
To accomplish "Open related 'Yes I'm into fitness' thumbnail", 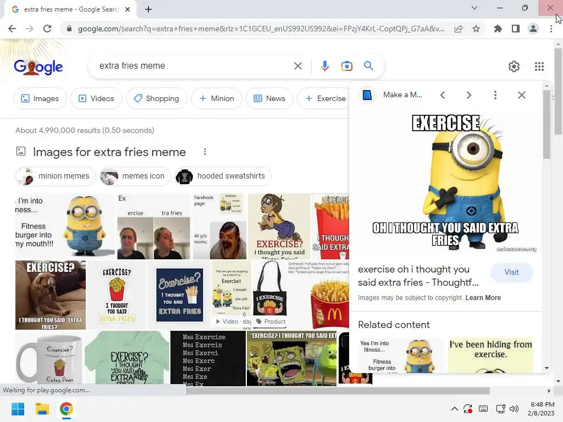I will [x=400, y=356].
